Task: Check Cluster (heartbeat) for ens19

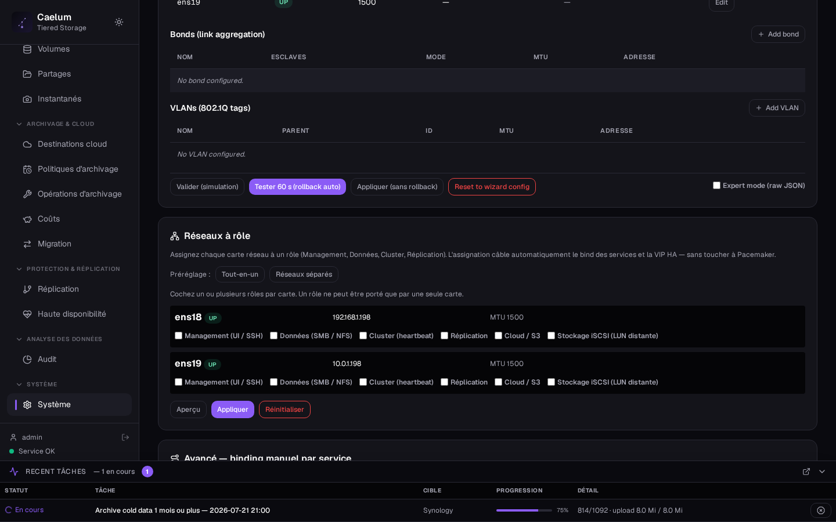Action: [x=363, y=382]
